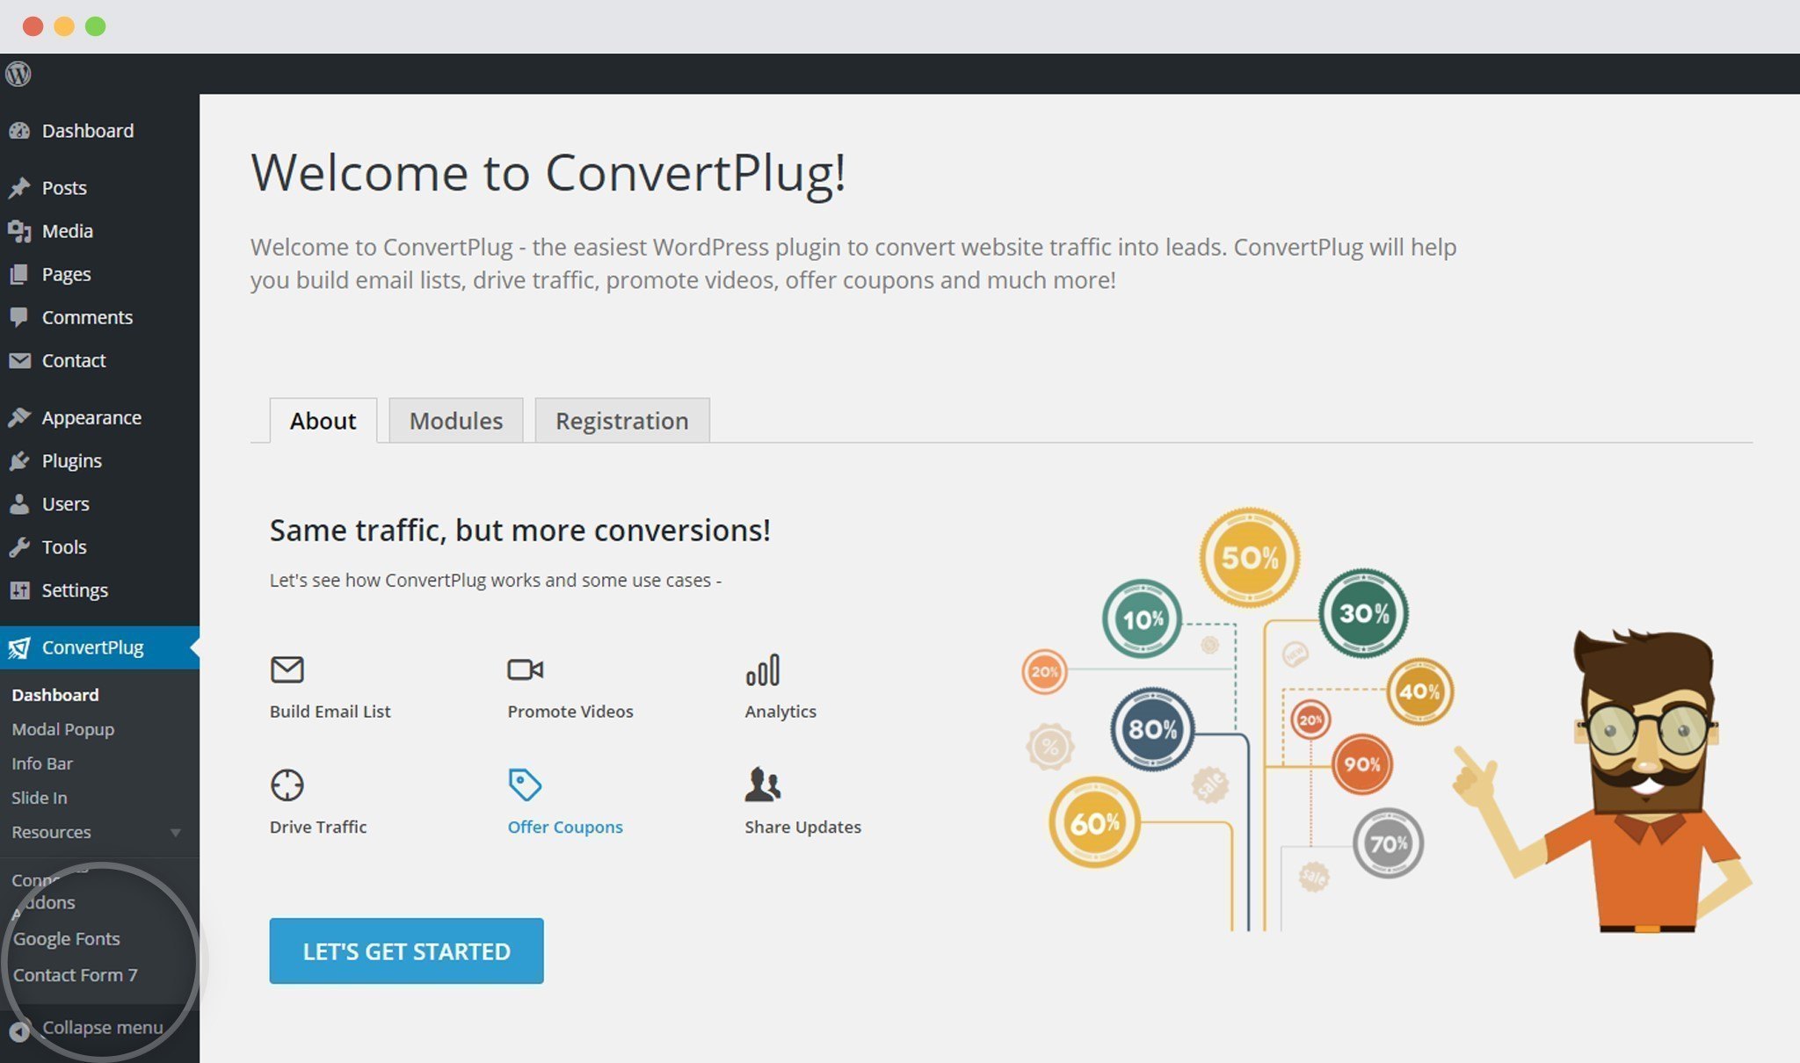This screenshot has height=1063, width=1800.
Task: Select the About tab
Action: point(323,421)
